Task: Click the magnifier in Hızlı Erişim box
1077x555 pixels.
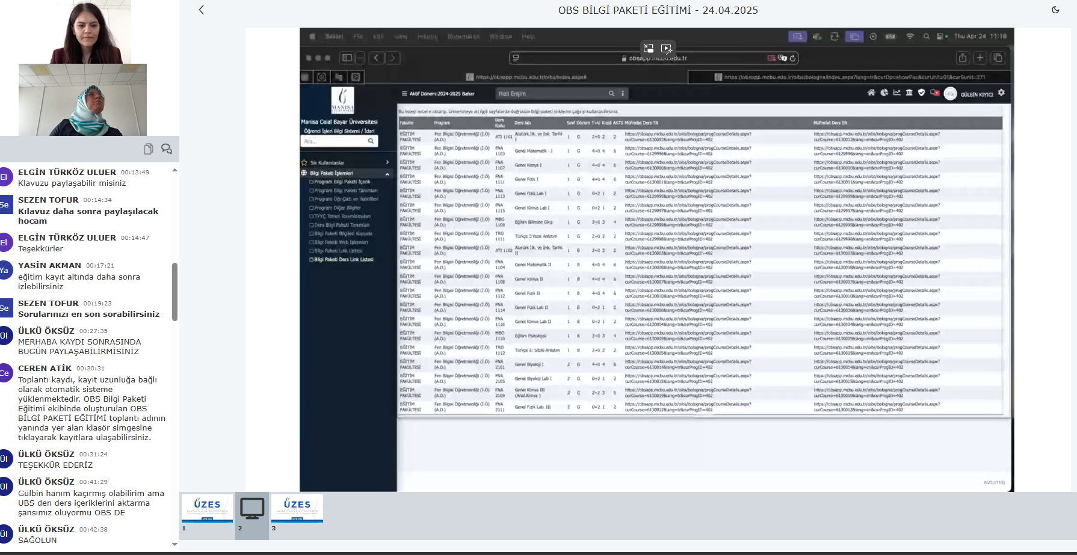Action: click(x=611, y=93)
